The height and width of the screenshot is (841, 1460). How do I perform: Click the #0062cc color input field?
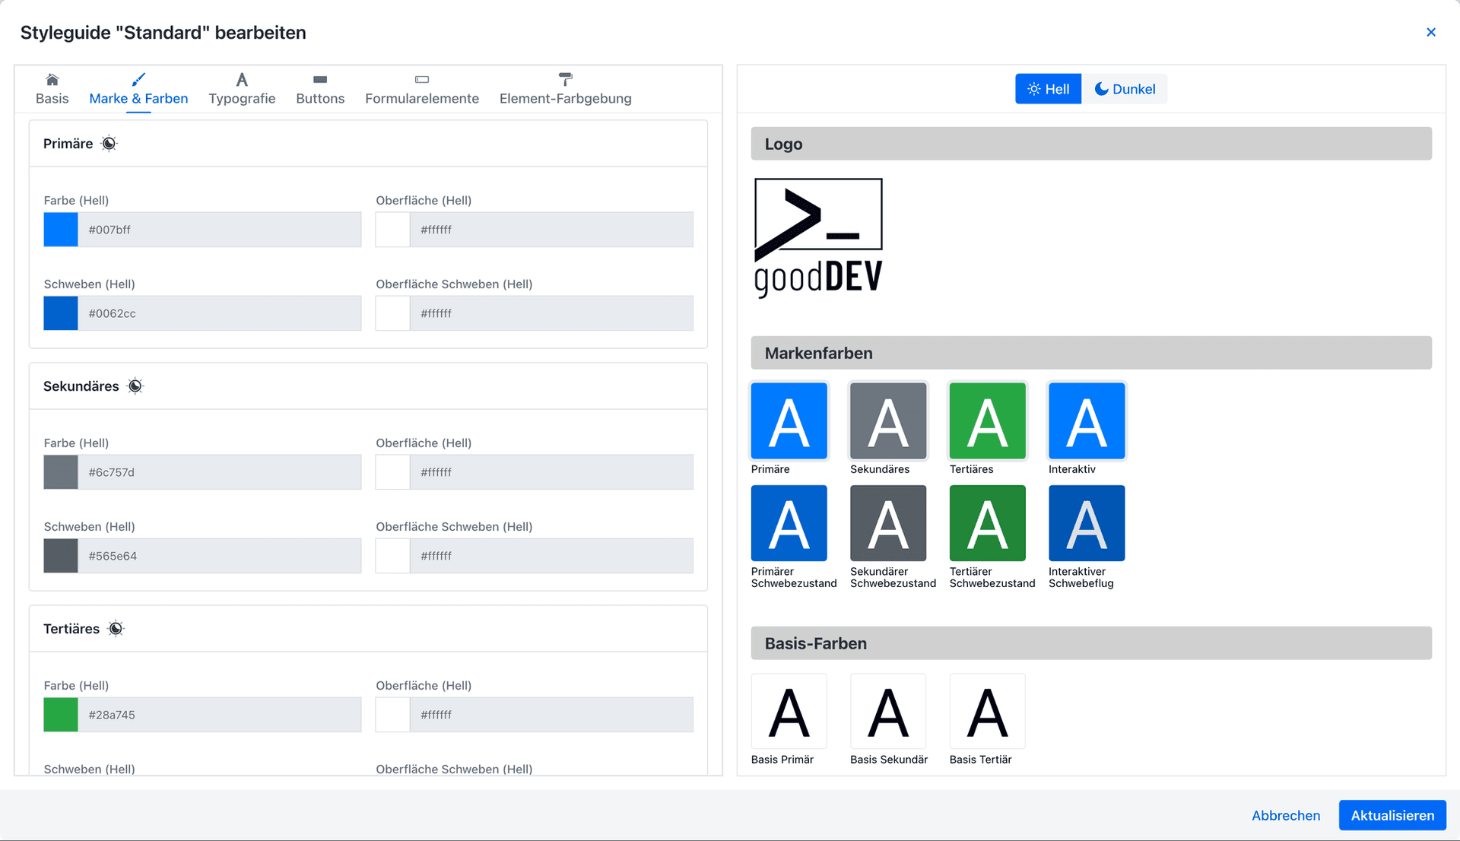point(220,313)
